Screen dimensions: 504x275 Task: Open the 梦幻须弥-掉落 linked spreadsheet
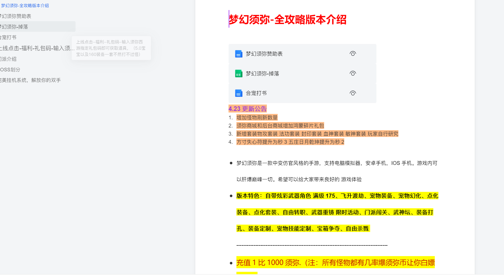[262, 74]
